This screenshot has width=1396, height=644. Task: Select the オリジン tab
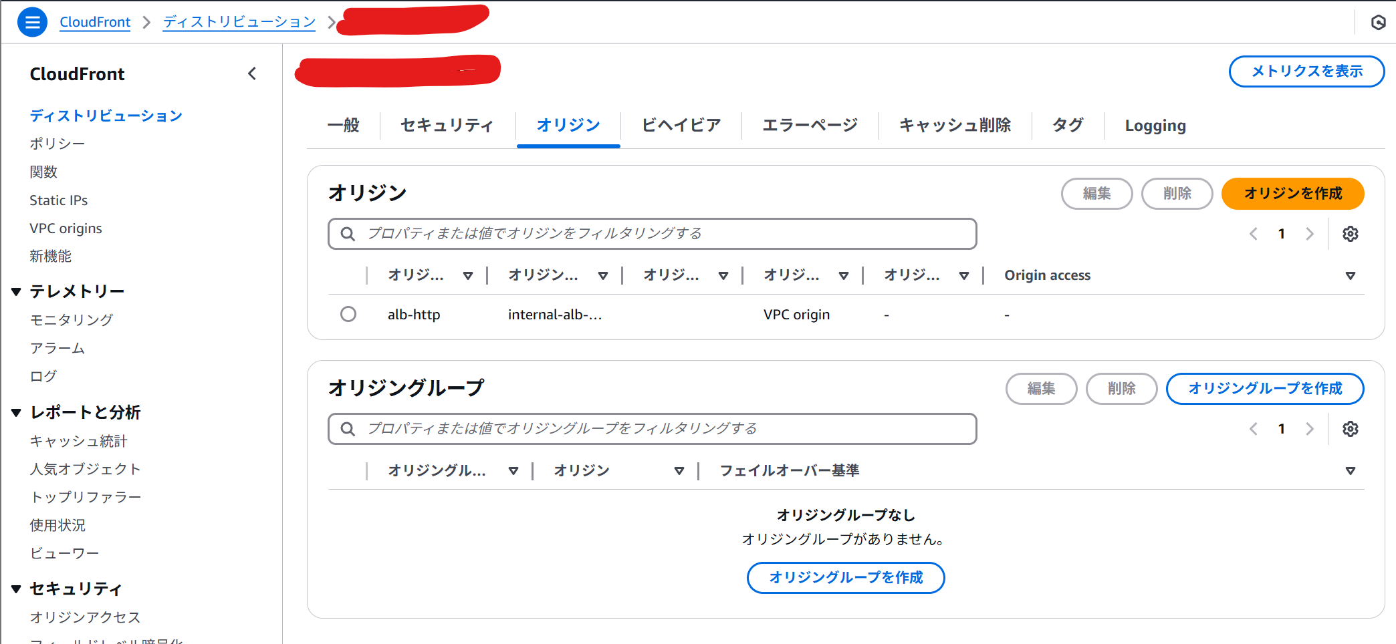pyautogui.click(x=568, y=125)
